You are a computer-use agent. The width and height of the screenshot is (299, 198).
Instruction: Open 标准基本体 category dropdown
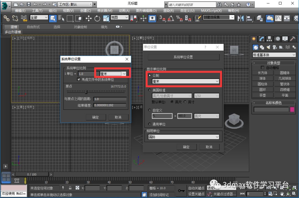click(x=274, y=55)
